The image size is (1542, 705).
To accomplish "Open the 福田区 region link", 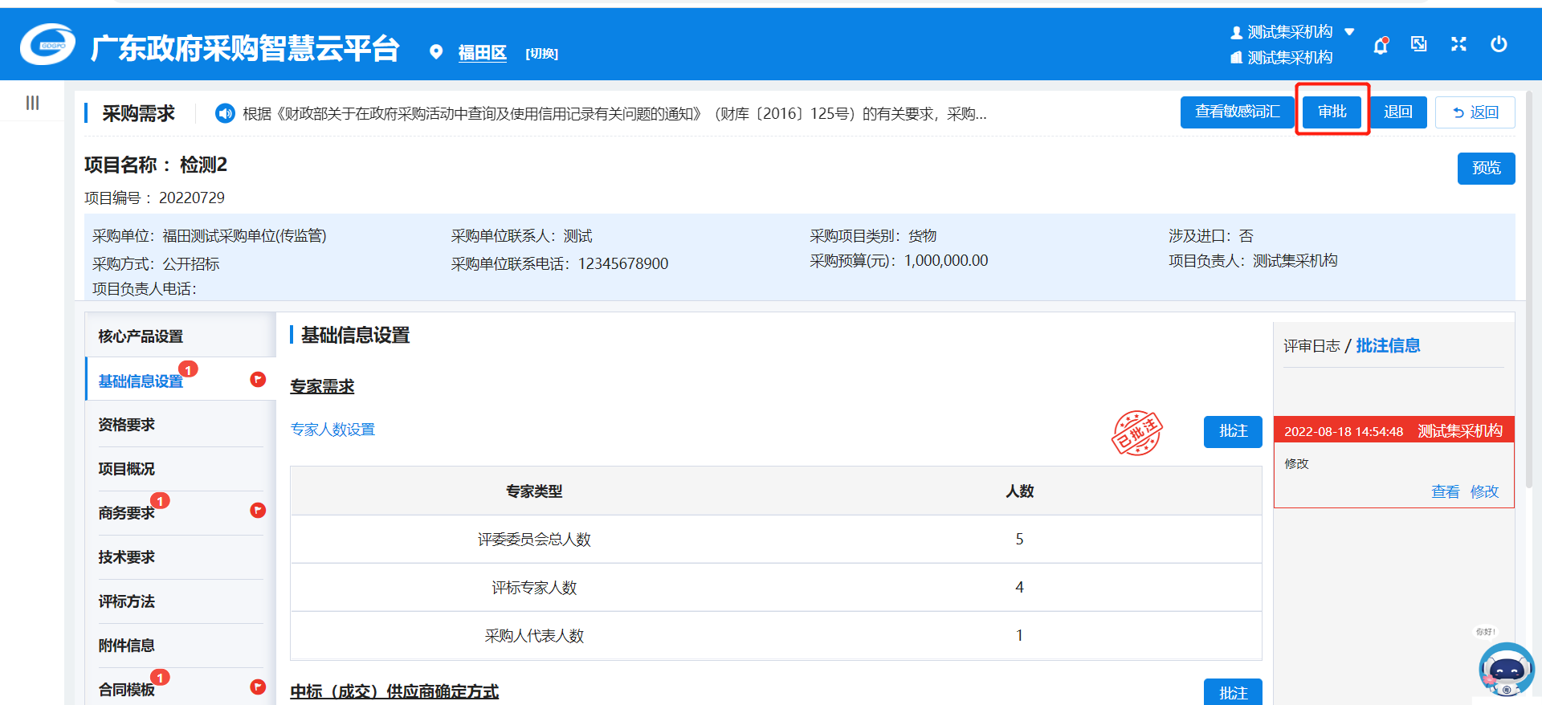I will 482,53.
